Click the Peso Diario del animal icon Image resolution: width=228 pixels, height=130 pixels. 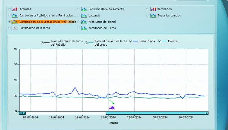84,22
